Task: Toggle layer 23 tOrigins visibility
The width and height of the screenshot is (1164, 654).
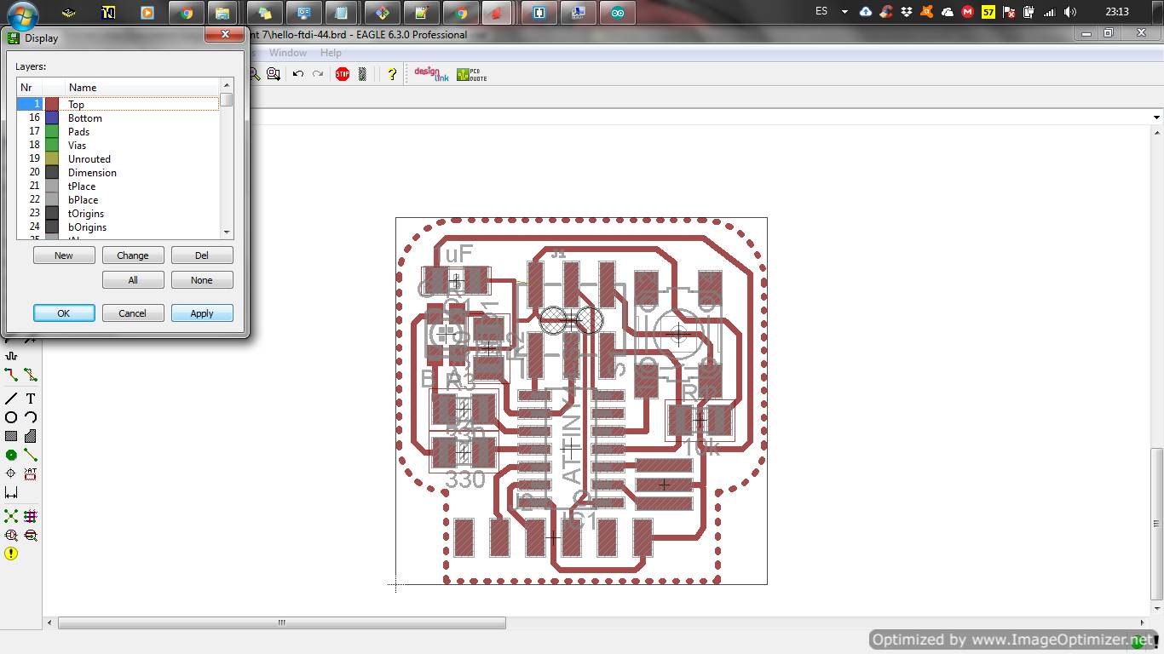Action: [x=118, y=213]
